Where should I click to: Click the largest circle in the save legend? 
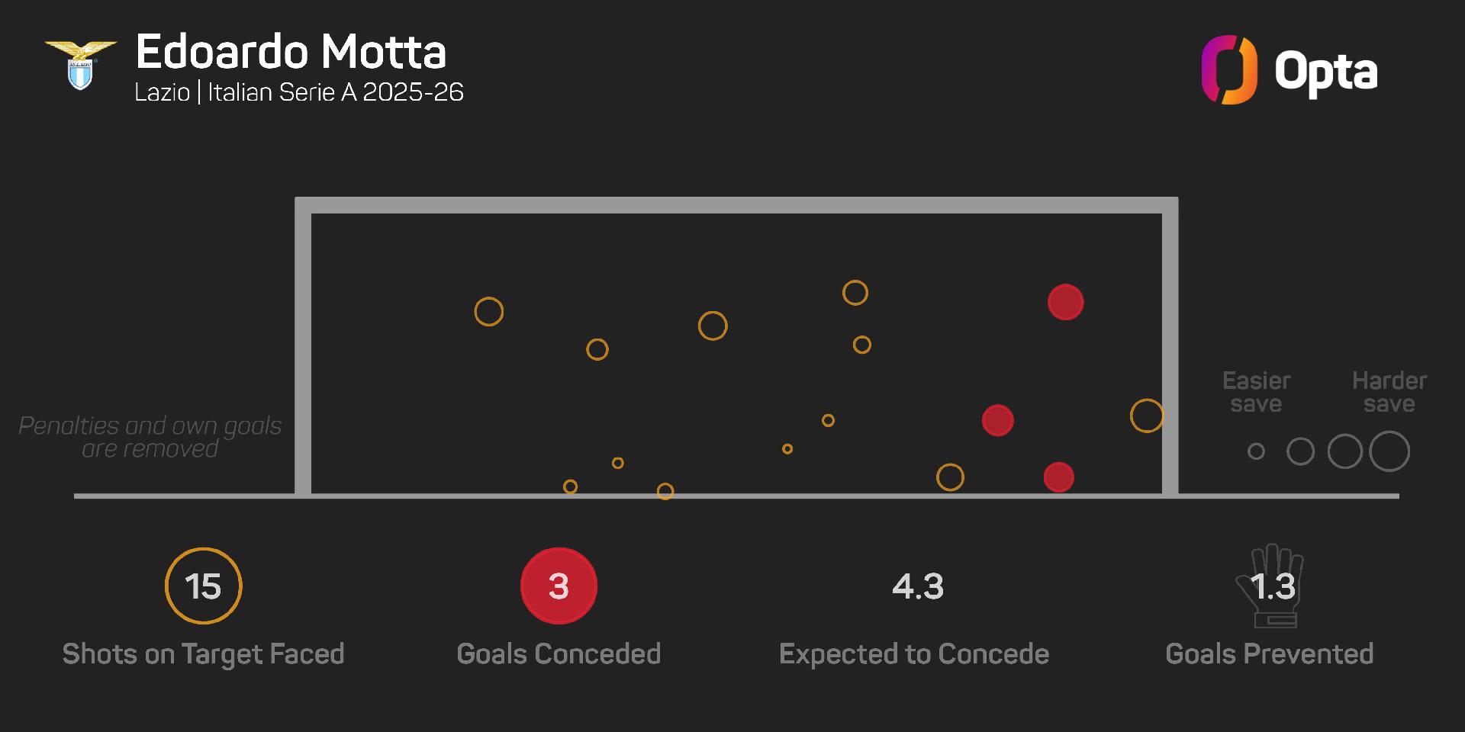pos(1389,451)
